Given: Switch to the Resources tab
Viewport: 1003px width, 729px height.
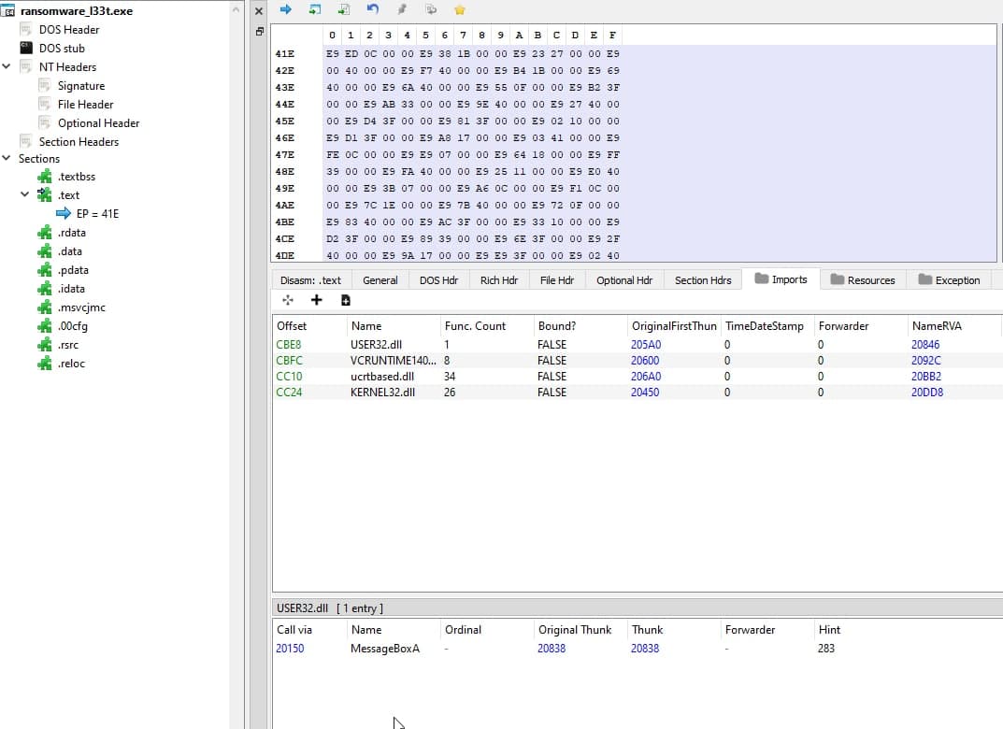Looking at the screenshot, I should click(862, 279).
